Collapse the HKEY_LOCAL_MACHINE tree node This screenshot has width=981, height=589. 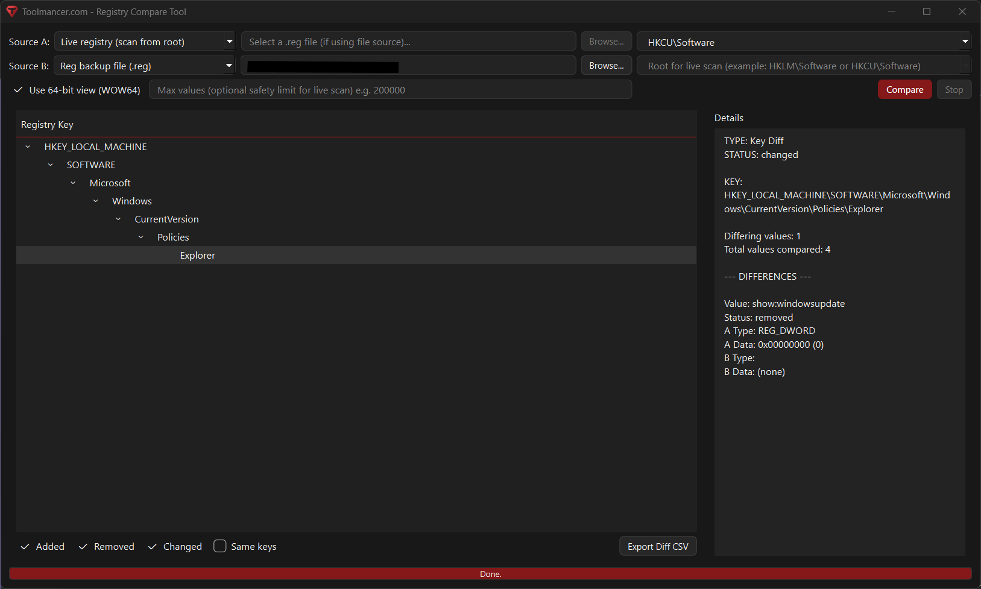click(28, 146)
